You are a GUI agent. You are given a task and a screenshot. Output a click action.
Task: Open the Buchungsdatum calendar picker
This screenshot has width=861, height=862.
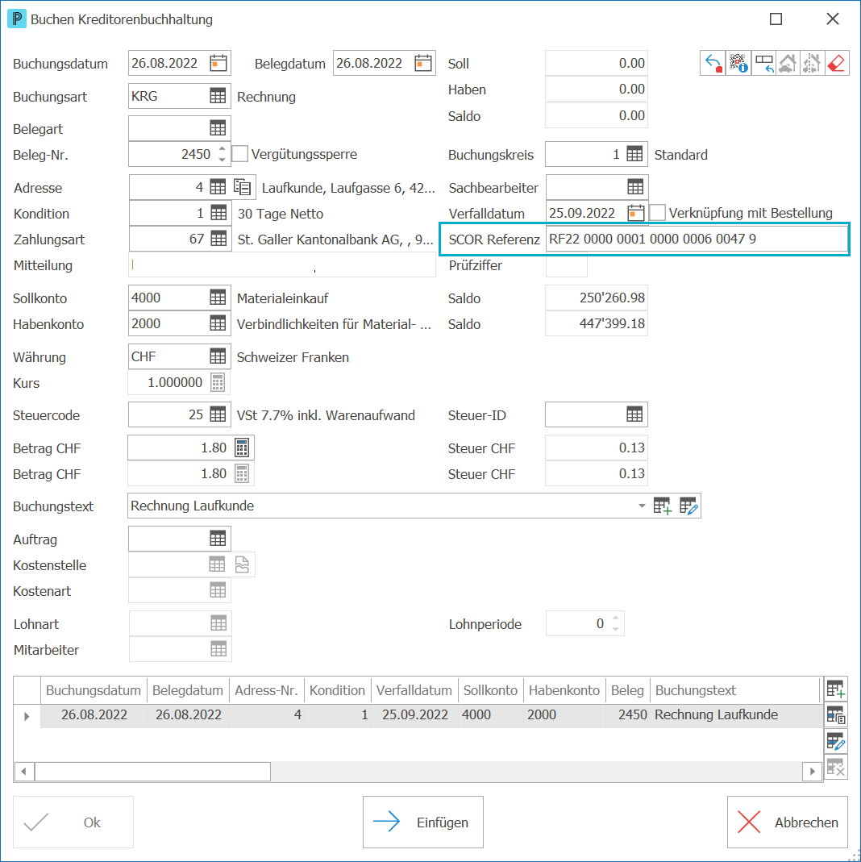pos(218,63)
